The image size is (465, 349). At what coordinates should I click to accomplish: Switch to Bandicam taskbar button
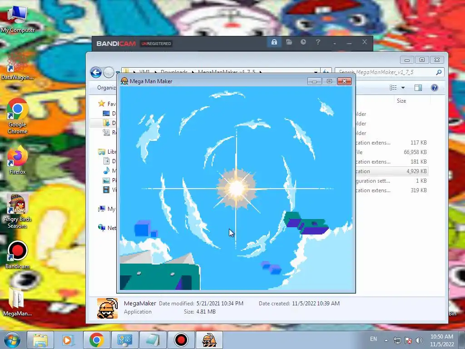coord(181,340)
